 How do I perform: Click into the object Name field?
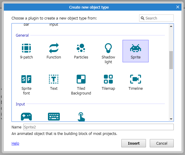(x=98, y=127)
